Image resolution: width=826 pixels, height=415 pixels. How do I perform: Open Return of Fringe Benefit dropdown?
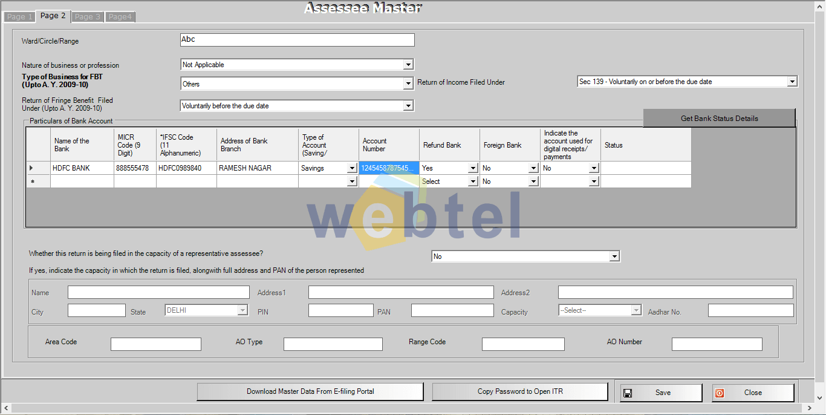click(x=408, y=106)
